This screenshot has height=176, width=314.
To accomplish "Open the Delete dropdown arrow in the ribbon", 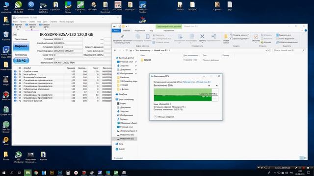I will pos(202,43).
